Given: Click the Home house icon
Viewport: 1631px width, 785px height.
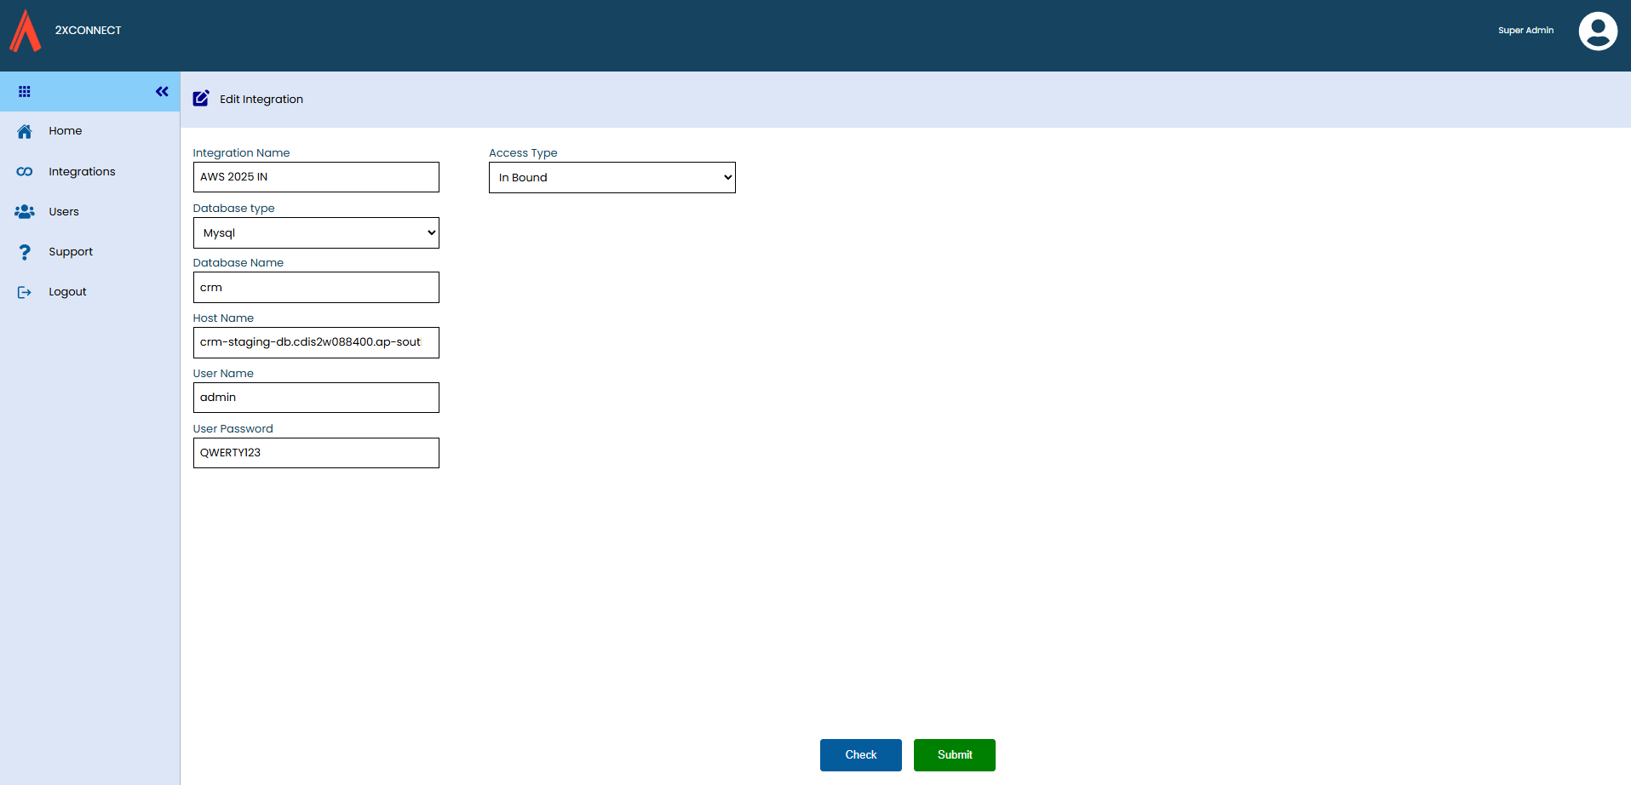Looking at the screenshot, I should point(25,131).
